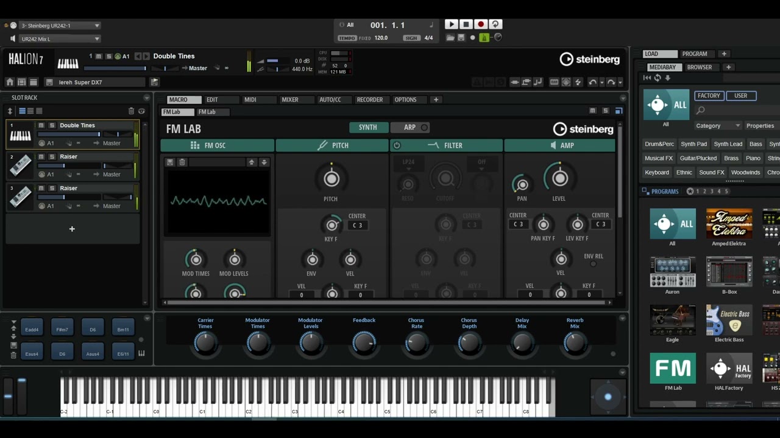Select the Amped Elektra library thumbnail

click(x=729, y=224)
